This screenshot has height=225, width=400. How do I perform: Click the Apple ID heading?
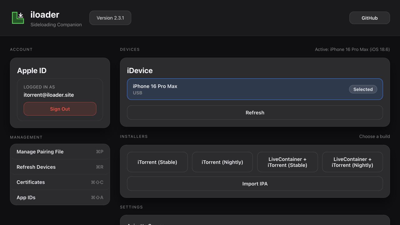click(x=32, y=71)
